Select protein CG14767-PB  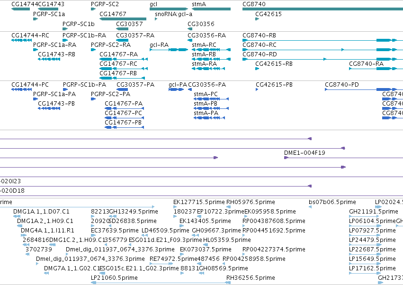pyautogui.click(x=125, y=127)
